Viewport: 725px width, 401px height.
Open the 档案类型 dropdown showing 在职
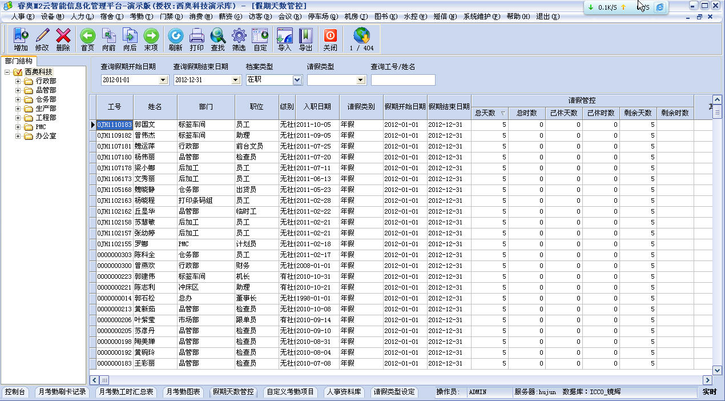pyautogui.click(x=297, y=80)
